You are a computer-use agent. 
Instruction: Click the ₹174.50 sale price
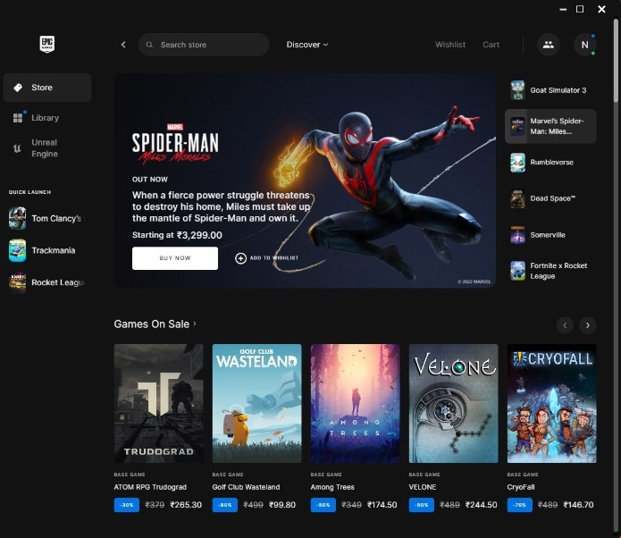[x=382, y=505]
